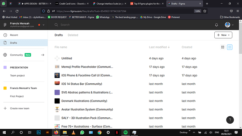Sort by Created column header
242x136 pixels.
tap(187, 47)
